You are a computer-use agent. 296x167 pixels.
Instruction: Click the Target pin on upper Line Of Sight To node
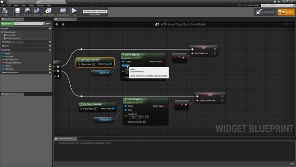pos(123,62)
